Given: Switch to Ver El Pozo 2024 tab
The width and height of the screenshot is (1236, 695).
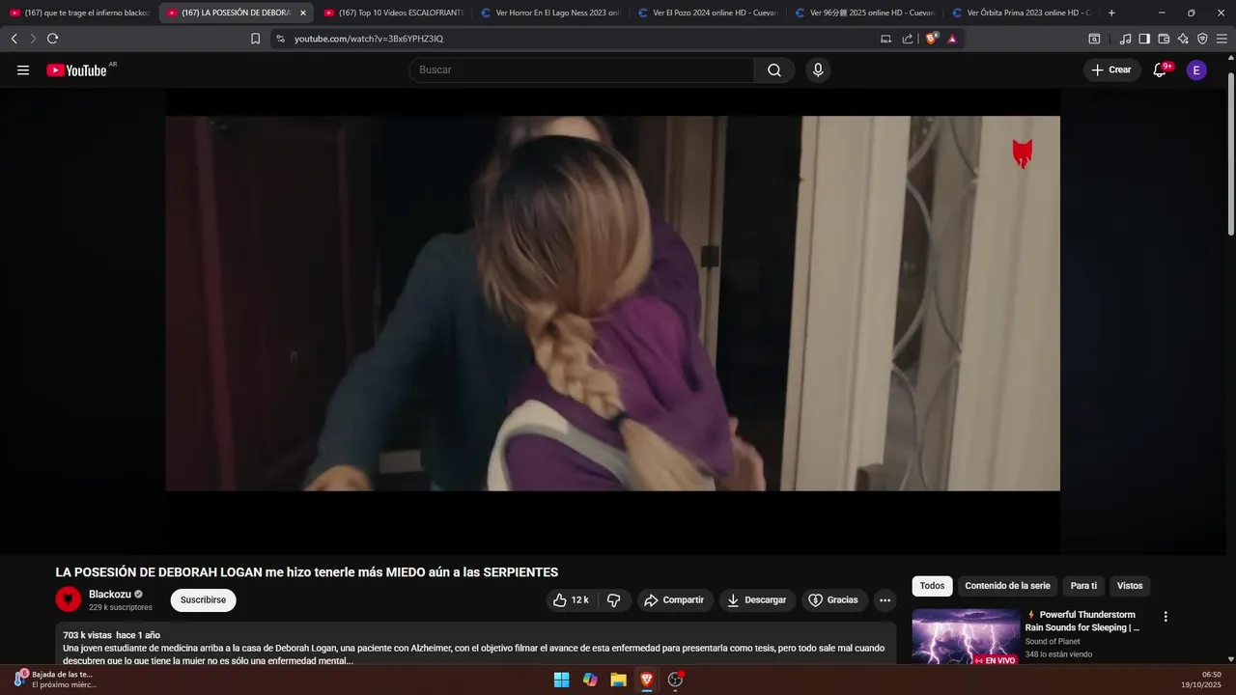Looking at the screenshot, I should click(707, 14).
